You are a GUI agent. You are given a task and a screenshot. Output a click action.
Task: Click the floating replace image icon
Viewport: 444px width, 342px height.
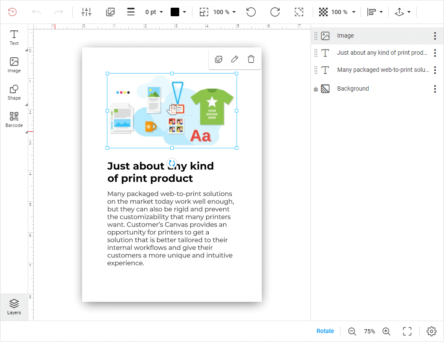[x=219, y=59]
